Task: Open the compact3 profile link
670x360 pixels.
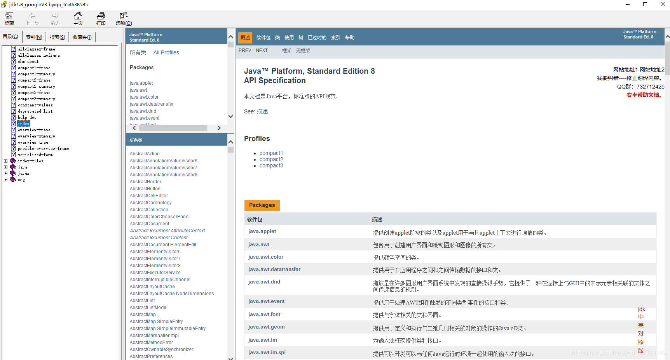Action: [x=271, y=165]
